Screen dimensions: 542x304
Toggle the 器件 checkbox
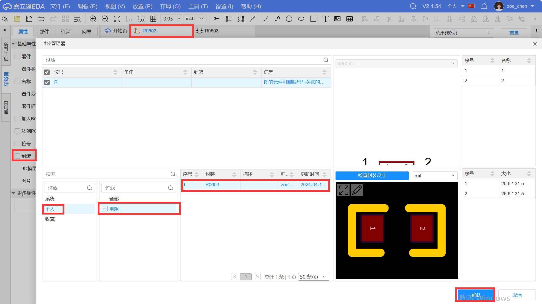point(17,56)
